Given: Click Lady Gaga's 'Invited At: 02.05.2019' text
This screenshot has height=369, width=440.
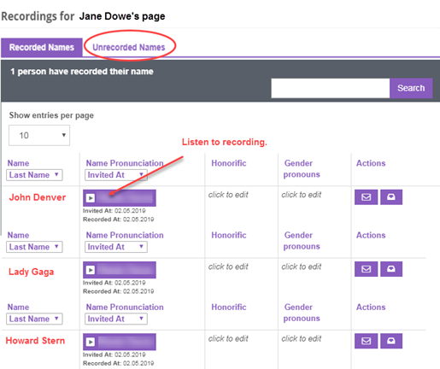Looking at the screenshot, I should coord(114,283).
